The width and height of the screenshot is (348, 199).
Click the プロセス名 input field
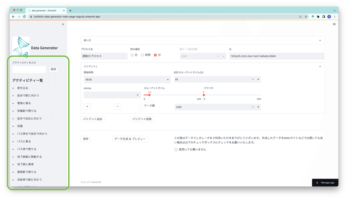click(104, 56)
